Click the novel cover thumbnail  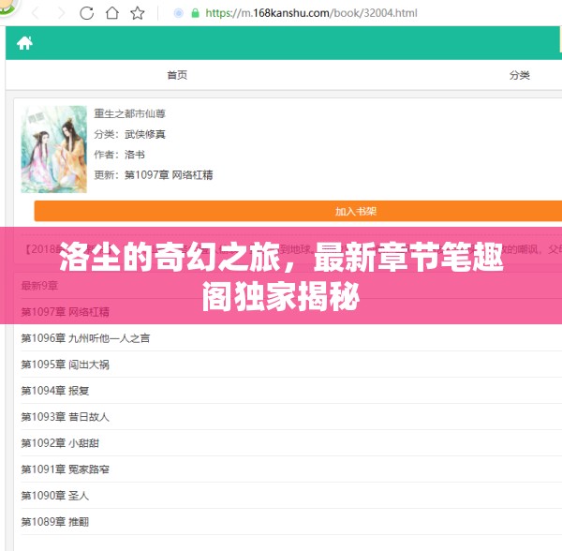click(54, 149)
